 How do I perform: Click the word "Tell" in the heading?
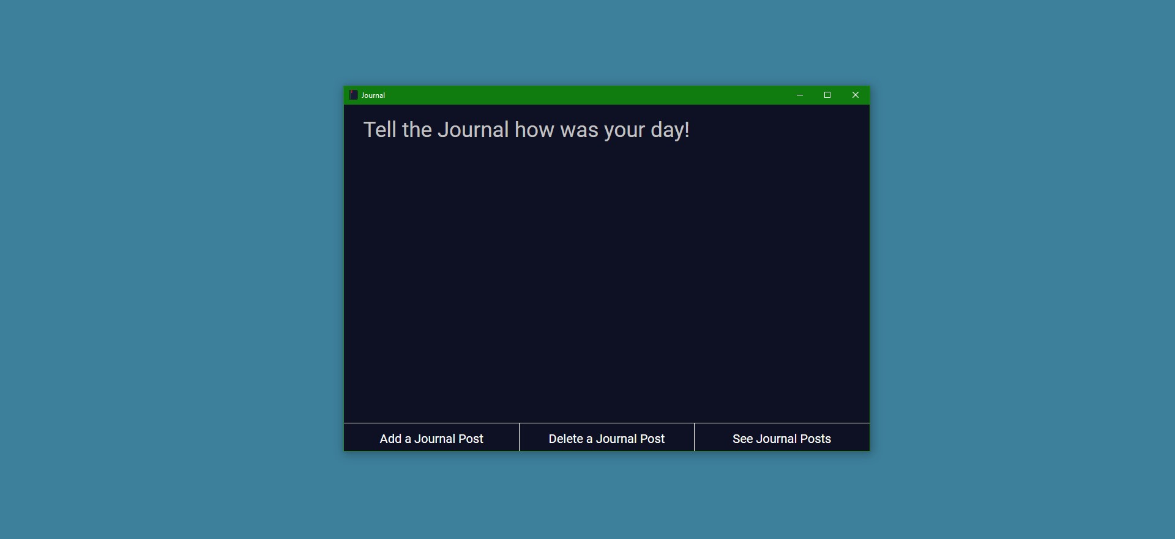point(379,130)
